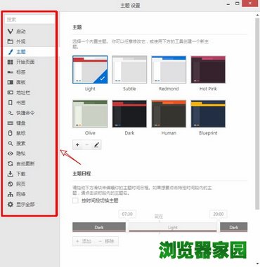This screenshot has width=260, height=267.
Task: Apply the Human theme thumbnail
Action: coord(169,114)
